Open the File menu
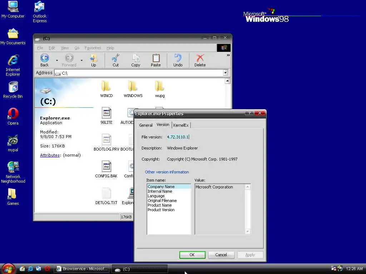This screenshot has width=366, height=274. (x=40, y=48)
